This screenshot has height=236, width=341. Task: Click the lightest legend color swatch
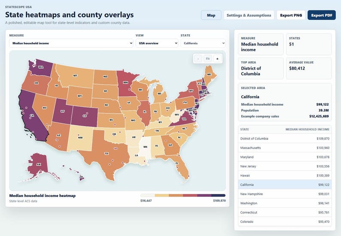point(147,195)
